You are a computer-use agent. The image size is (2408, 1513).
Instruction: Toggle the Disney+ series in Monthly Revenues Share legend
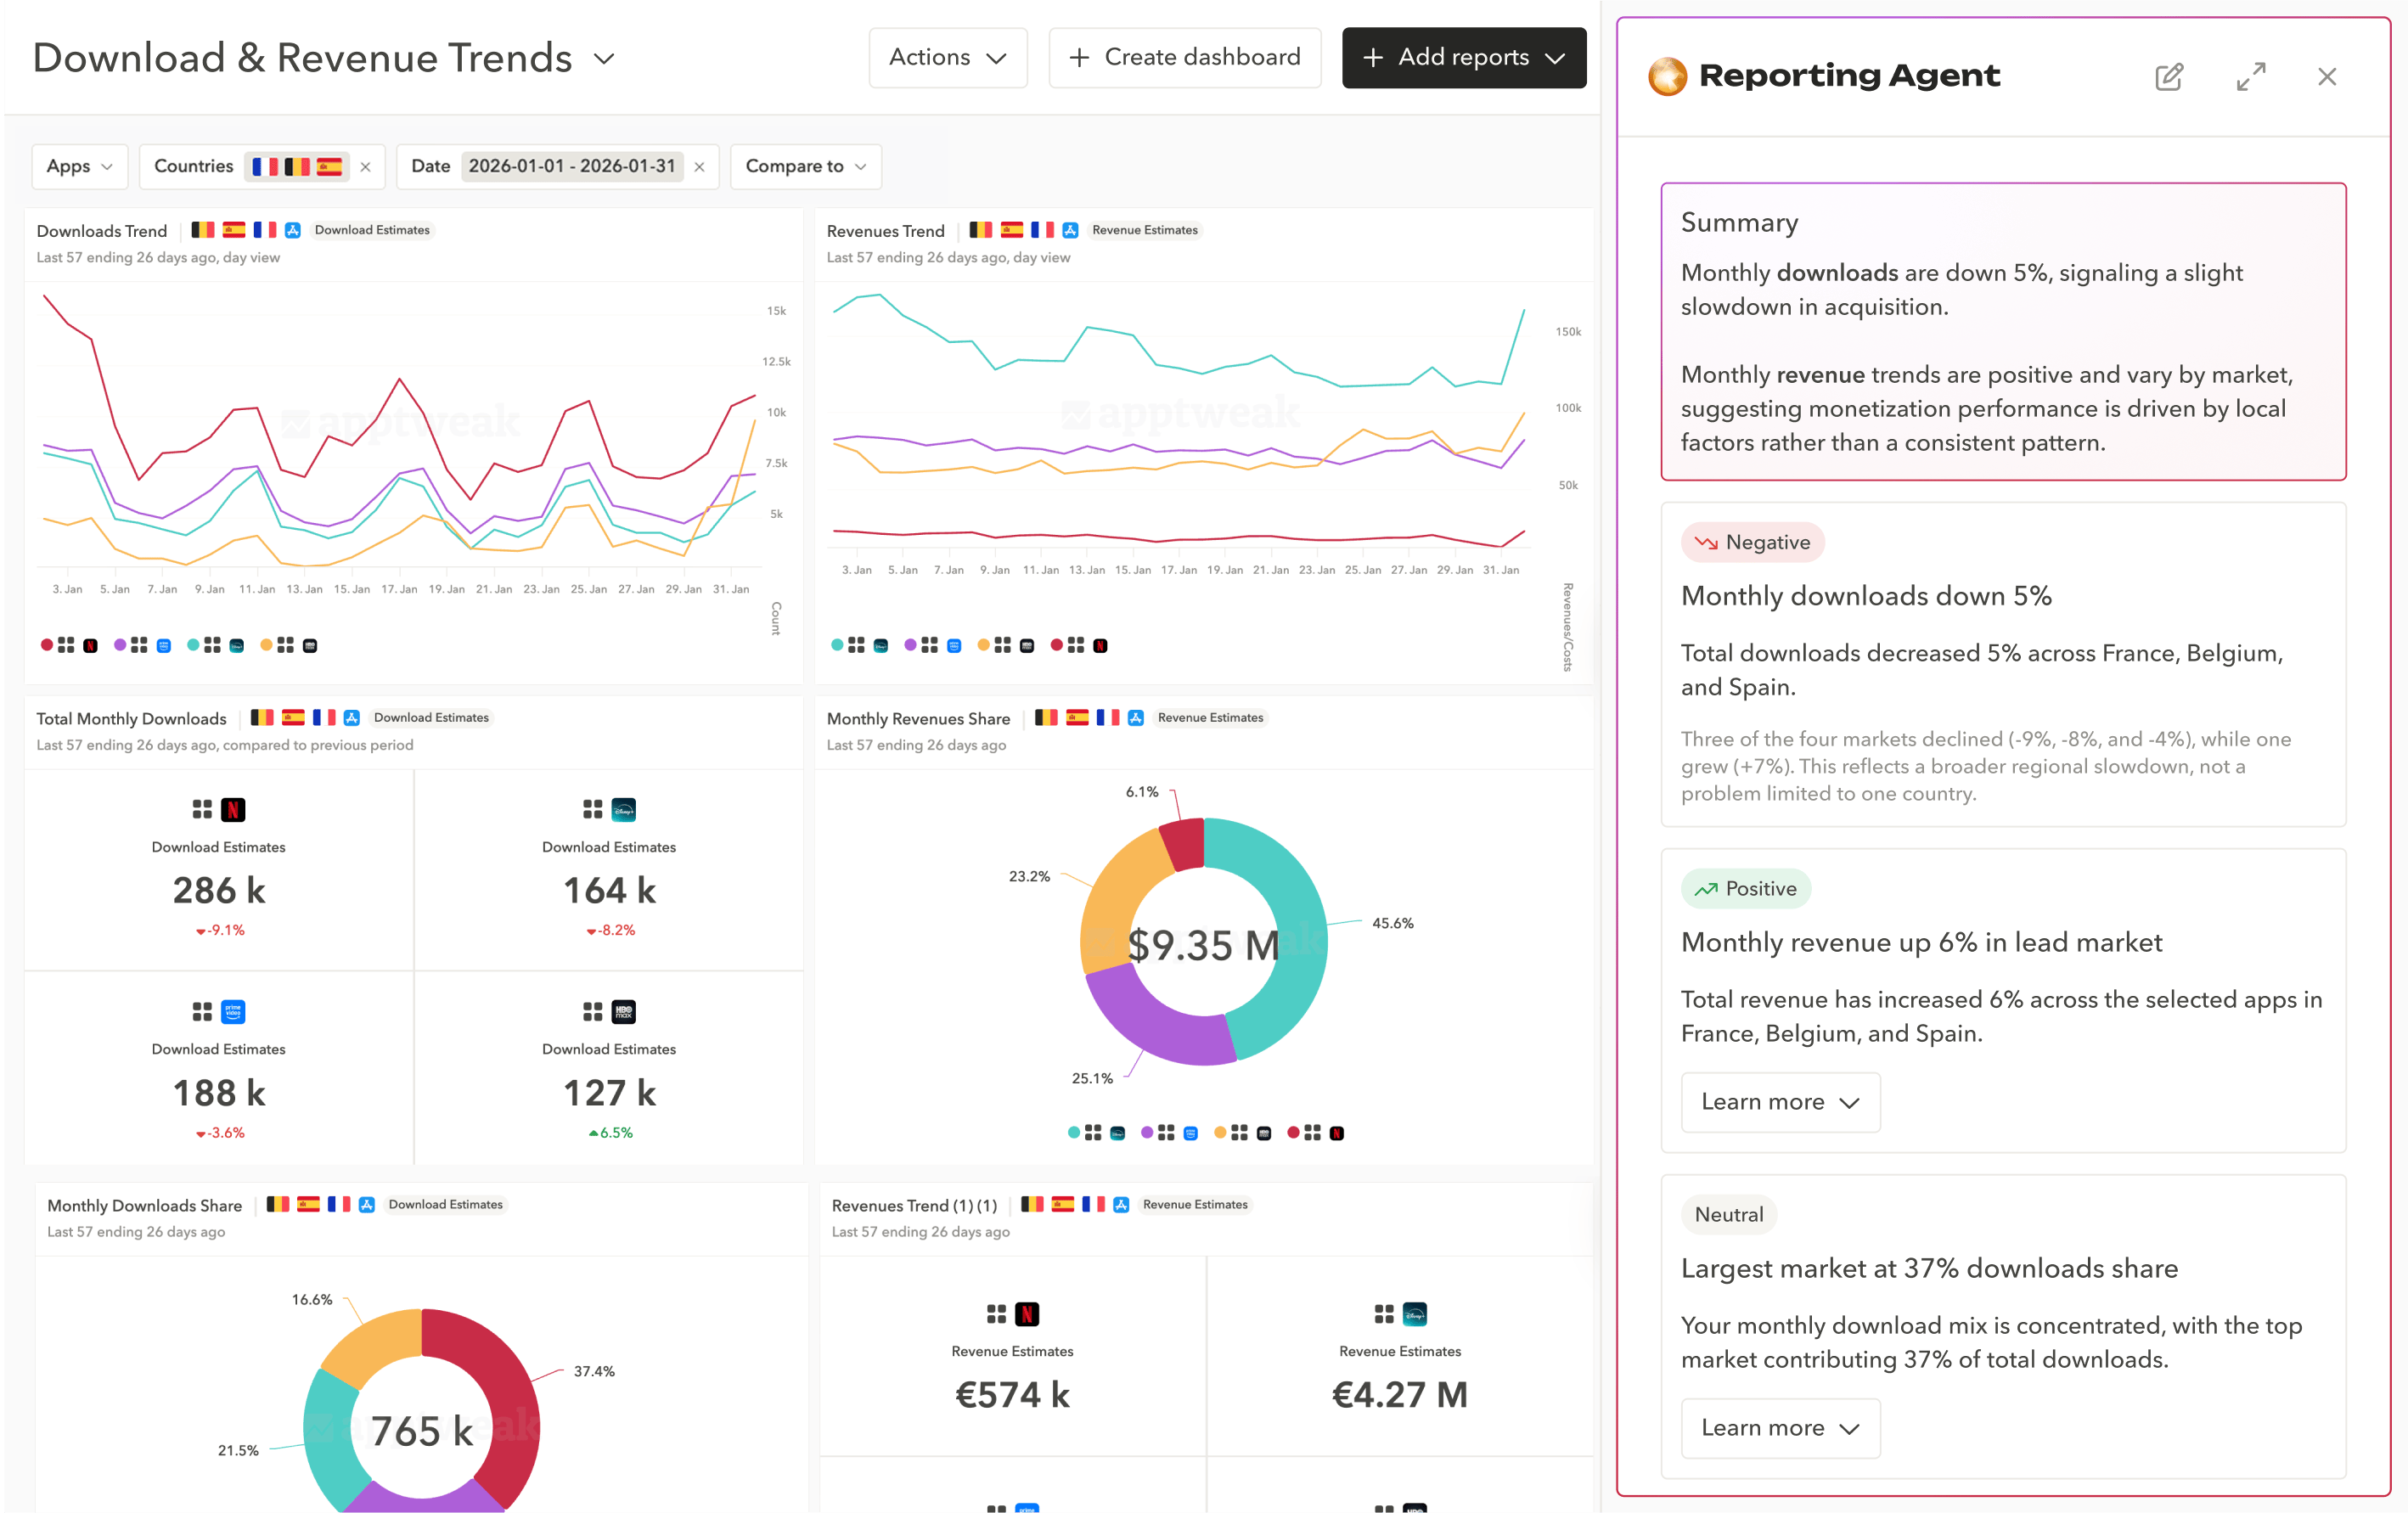1118,1132
